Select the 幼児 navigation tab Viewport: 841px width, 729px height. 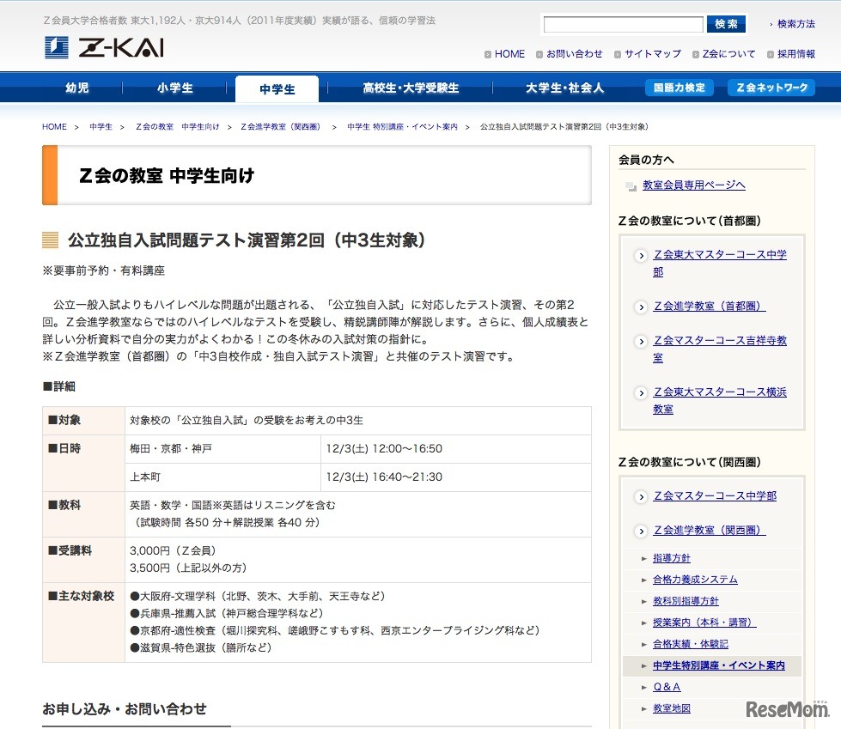[x=77, y=88]
